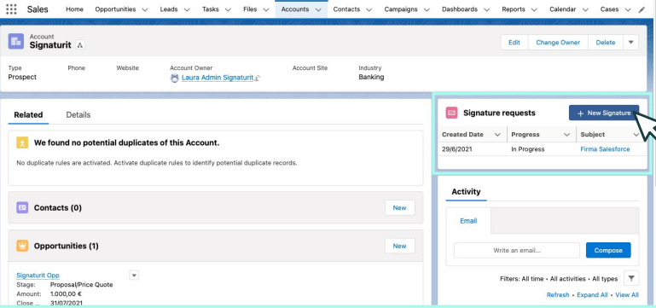Click the pencil edit navigation icon
The image size is (656, 308).
[x=641, y=9]
